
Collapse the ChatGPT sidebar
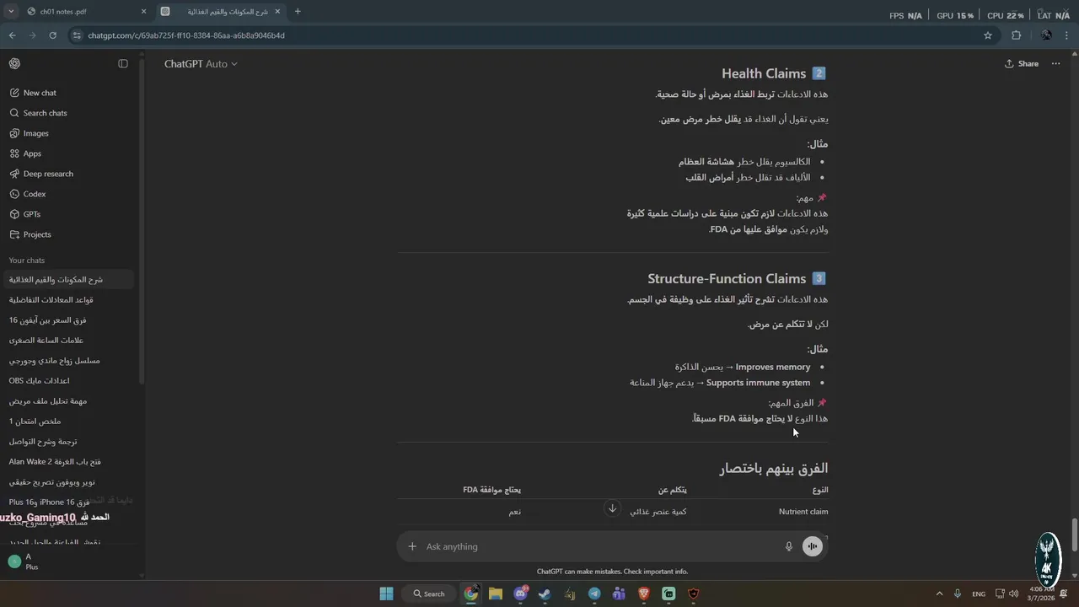pos(123,64)
